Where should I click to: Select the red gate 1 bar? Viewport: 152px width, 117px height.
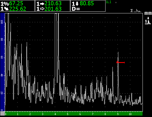pyautogui.click(x=121, y=62)
